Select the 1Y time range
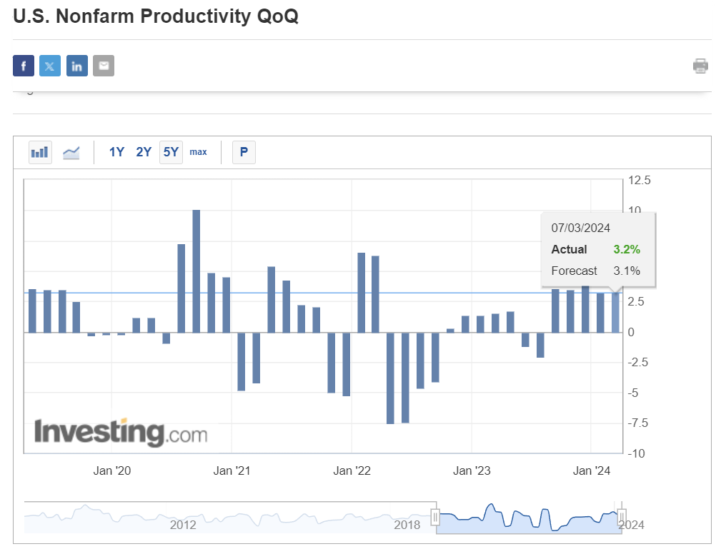The width and height of the screenshot is (716, 554). pyautogui.click(x=116, y=152)
